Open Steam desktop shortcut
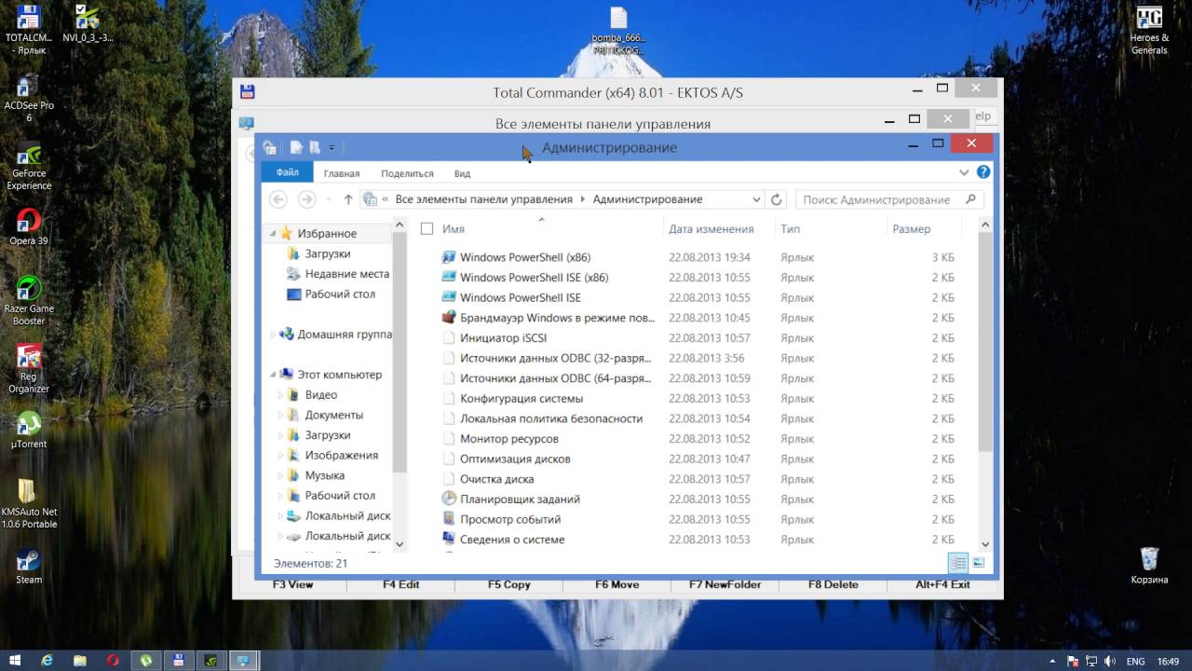Image resolution: width=1192 pixels, height=671 pixels. pyautogui.click(x=29, y=566)
